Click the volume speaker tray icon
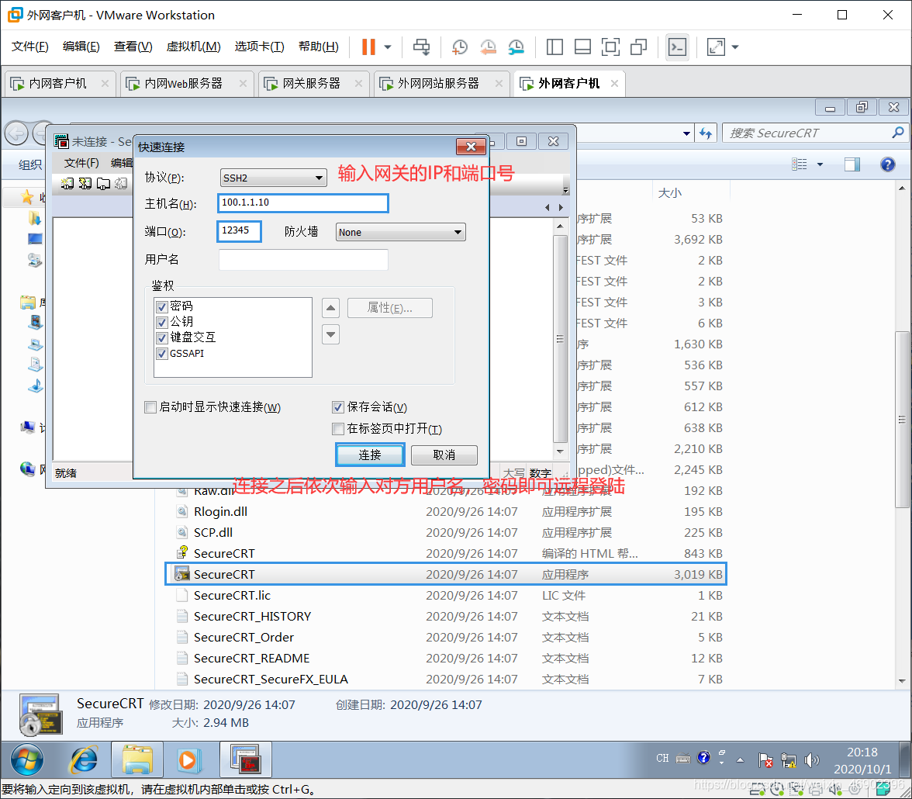This screenshot has width=912, height=799. [811, 759]
